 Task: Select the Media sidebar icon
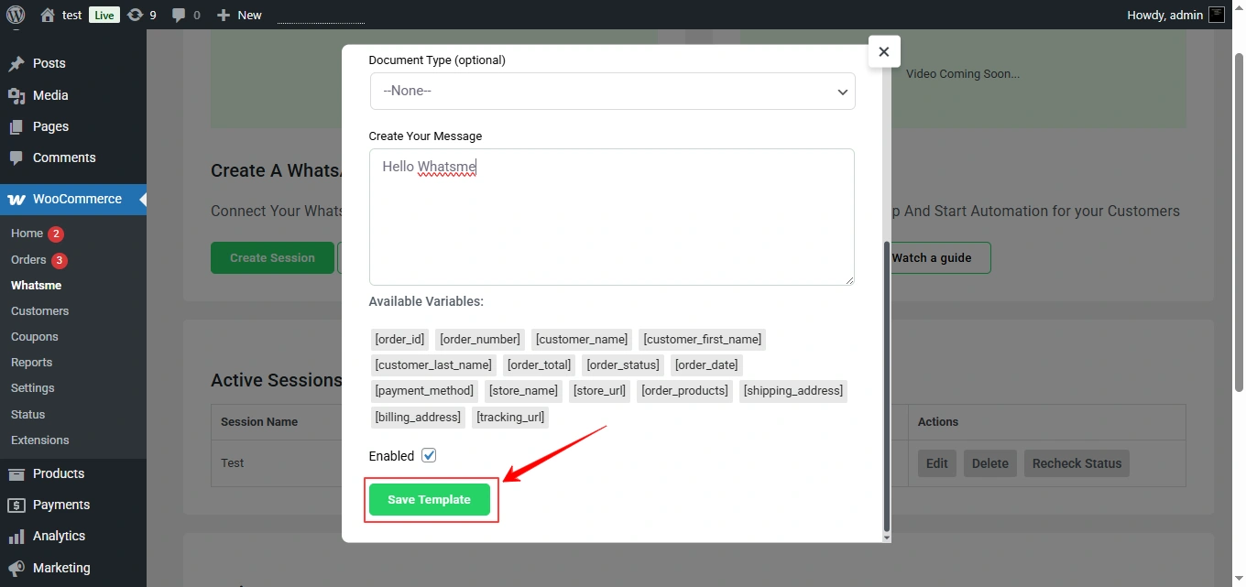tap(17, 94)
